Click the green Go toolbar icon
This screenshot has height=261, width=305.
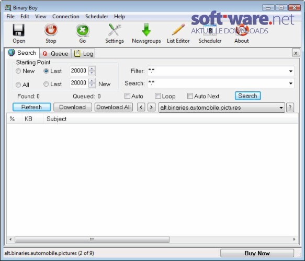pos(83,30)
